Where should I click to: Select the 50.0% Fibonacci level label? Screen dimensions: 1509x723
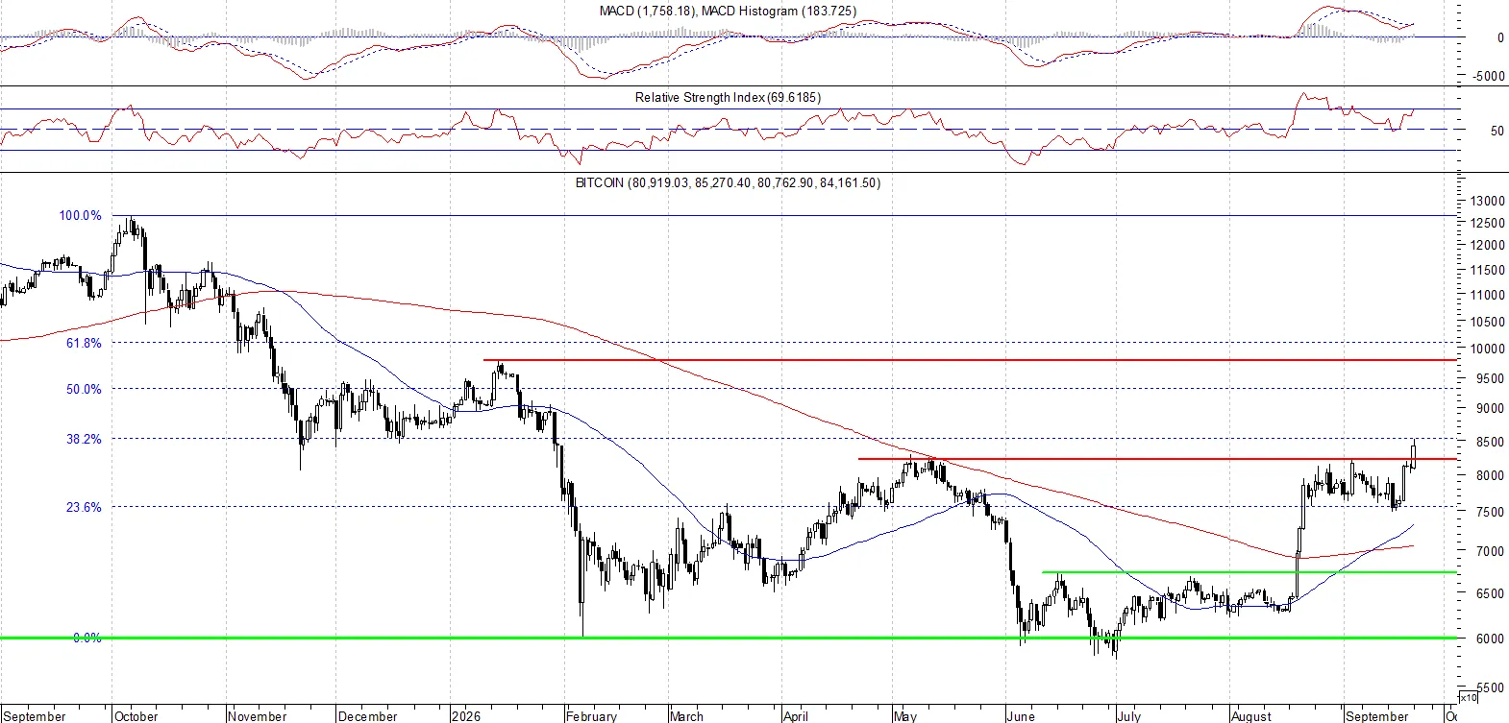(x=84, y=389)
